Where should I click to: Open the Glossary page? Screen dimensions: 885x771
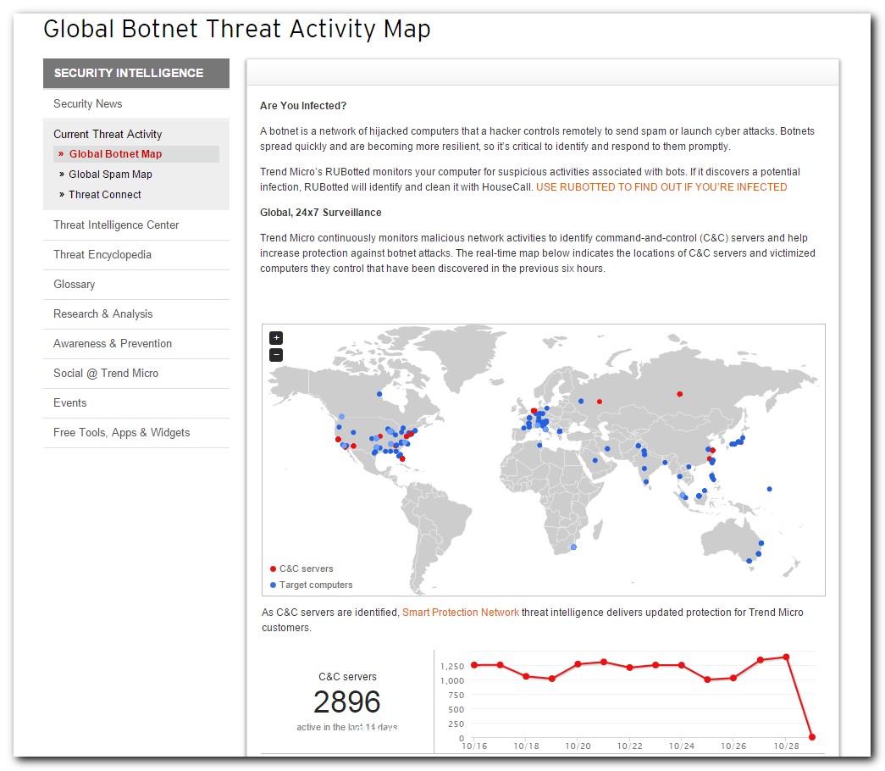pos(75,284)
